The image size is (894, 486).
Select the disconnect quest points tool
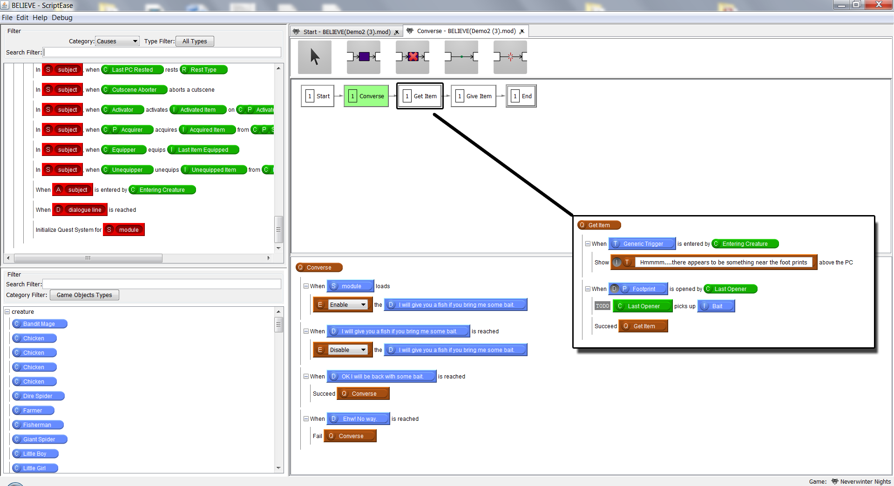click(510, 57)
